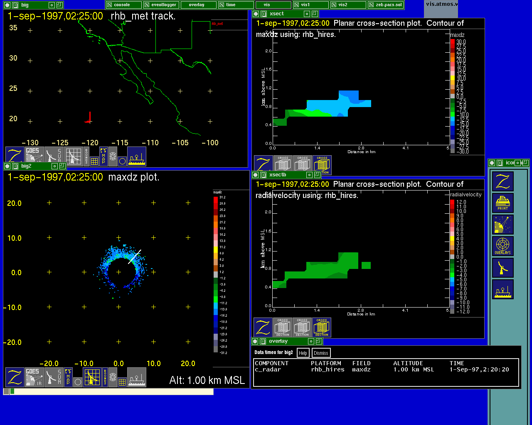Dismiss the Data times for big2 dialog
This screenshot has height=425, width=532.
[x=321, y=353]
